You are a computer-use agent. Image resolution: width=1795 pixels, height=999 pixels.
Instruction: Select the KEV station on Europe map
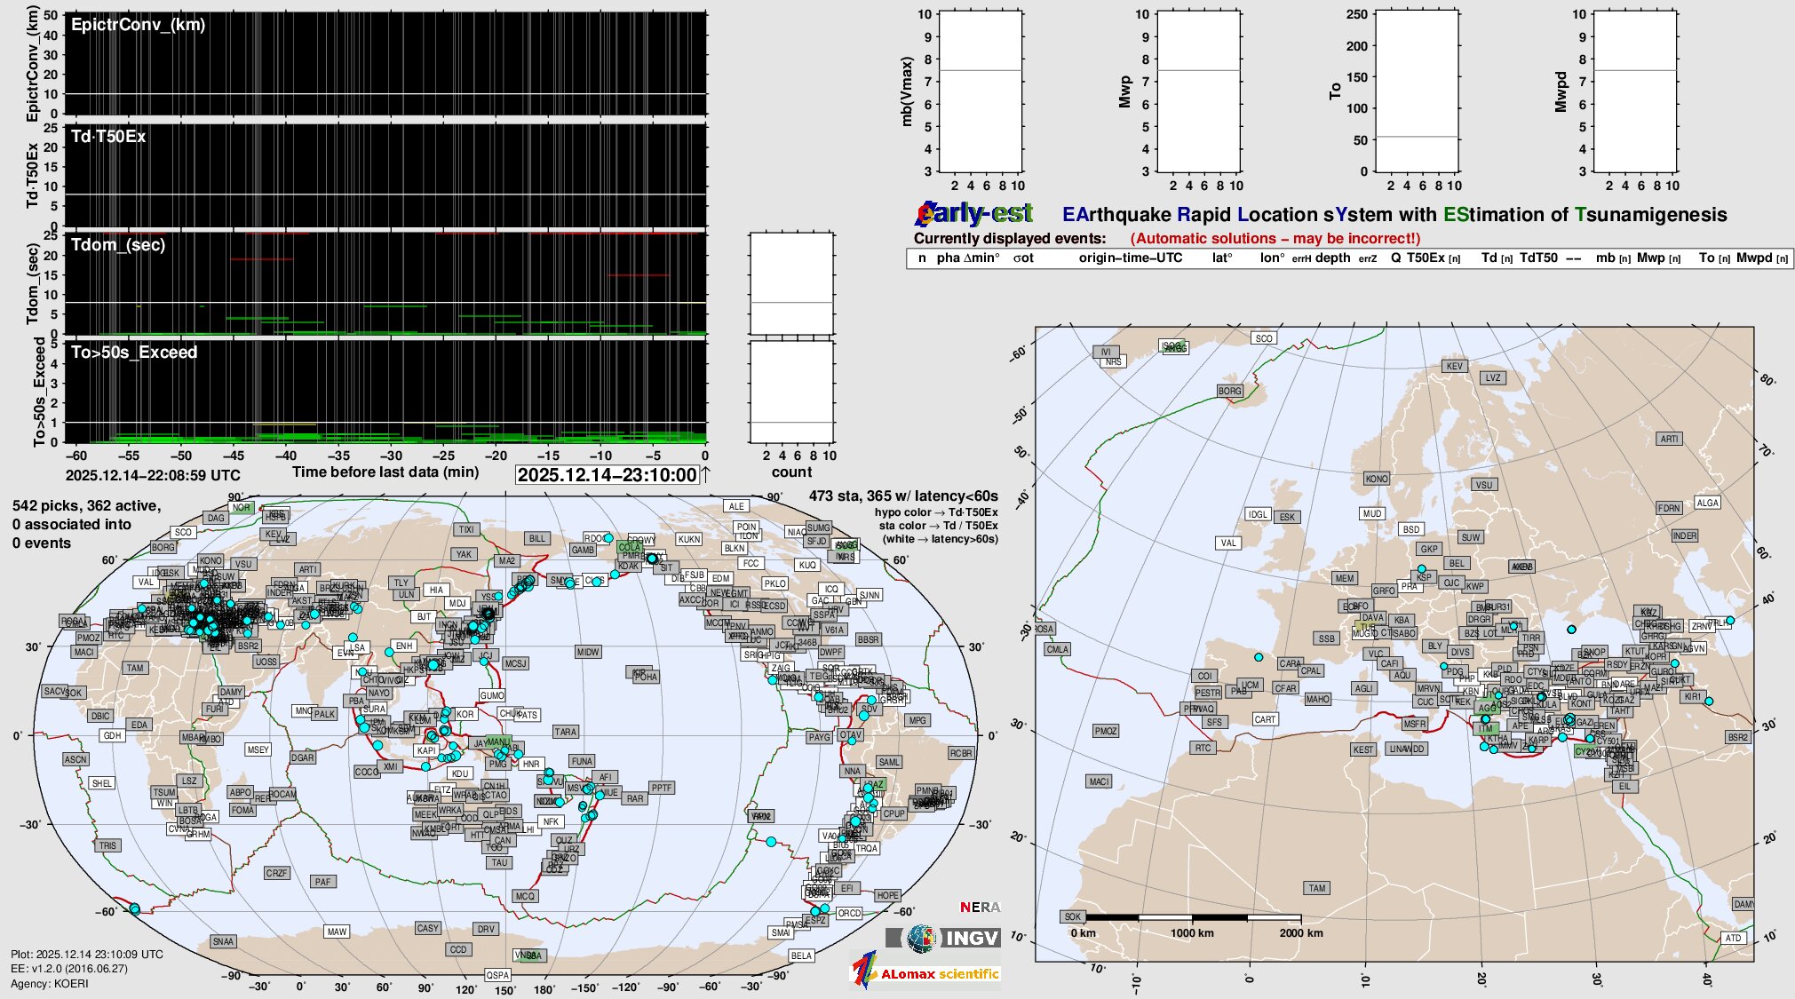pyautogui.click(x=1454, y=366)
